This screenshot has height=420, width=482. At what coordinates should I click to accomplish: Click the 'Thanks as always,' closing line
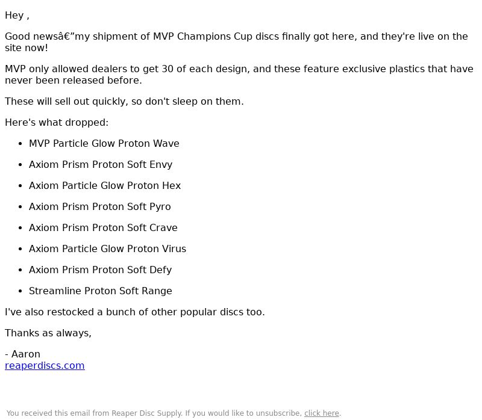(x=48, y=333)
